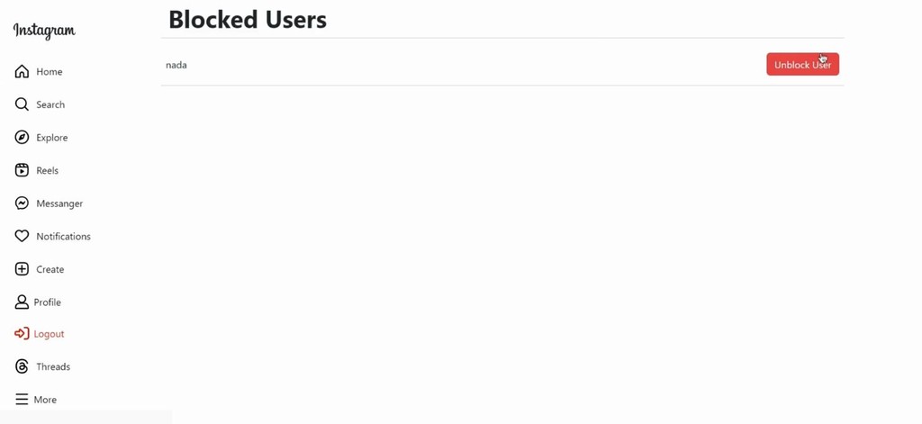
Task: Open Explore text label in sidebar
Action: (51, 138)
